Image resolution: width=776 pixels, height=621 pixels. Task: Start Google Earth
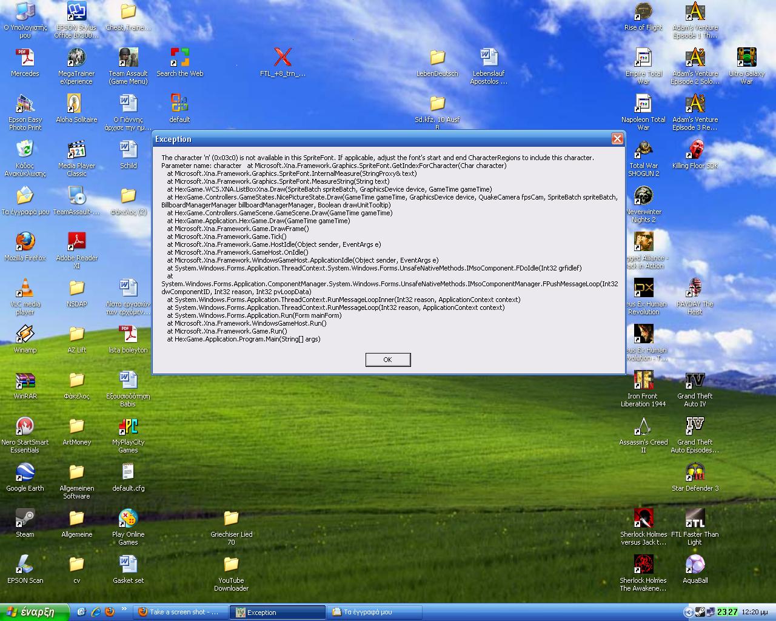pos(25,474)
